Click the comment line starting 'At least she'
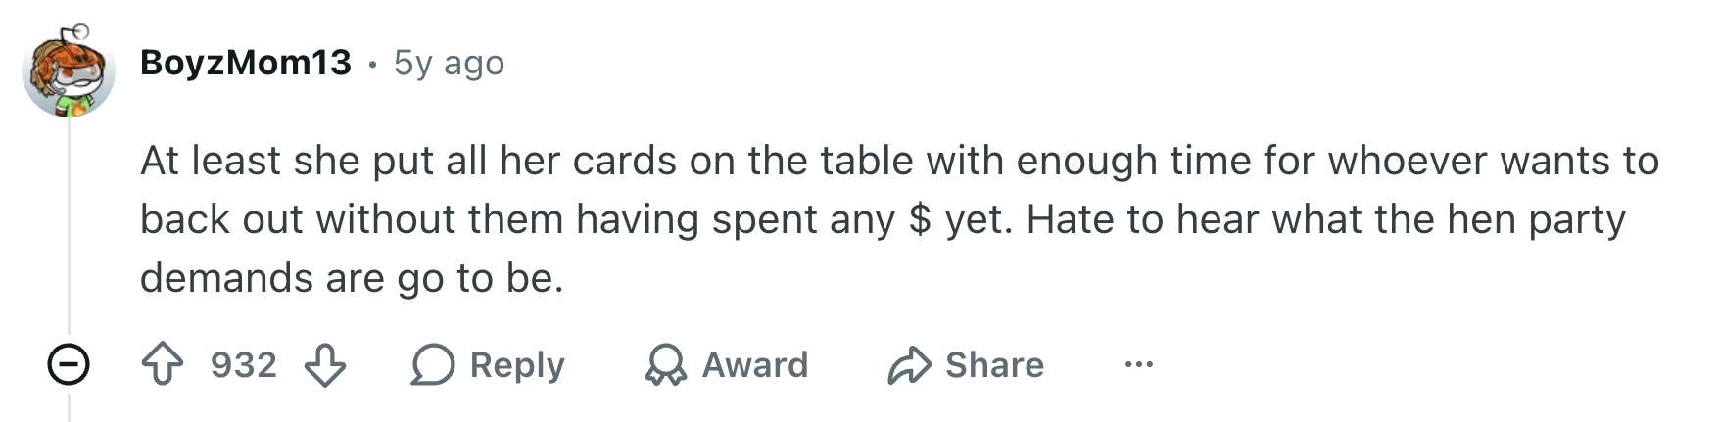This screenshot has height=422, width=1720. 899,161
